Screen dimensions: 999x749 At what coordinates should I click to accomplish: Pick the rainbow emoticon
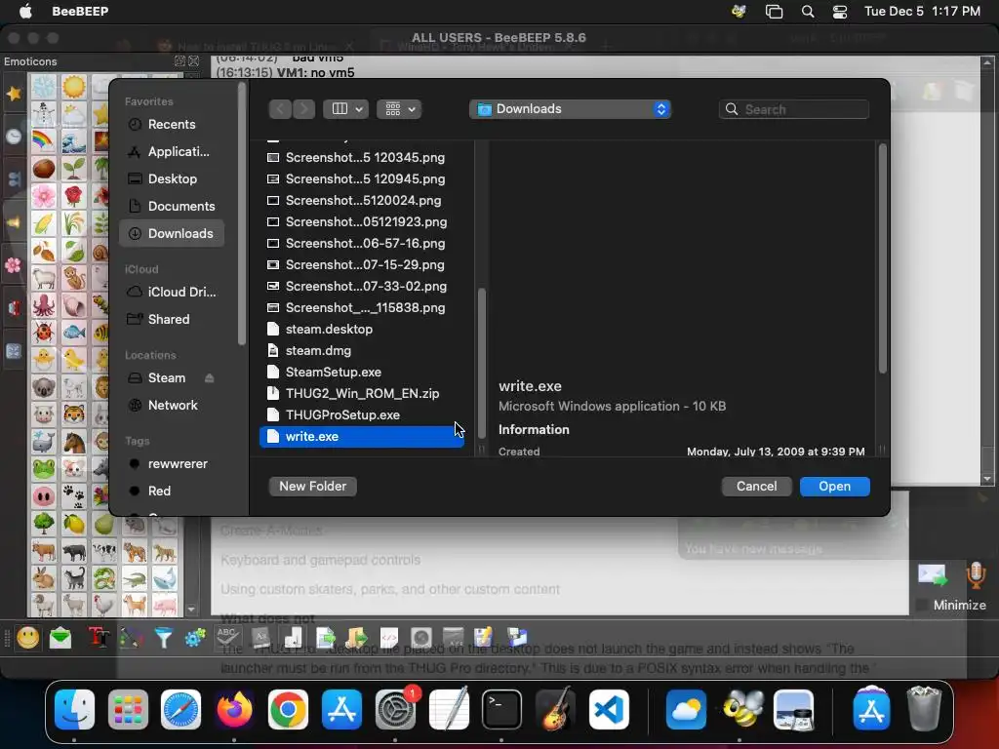[x=43, y=141]
